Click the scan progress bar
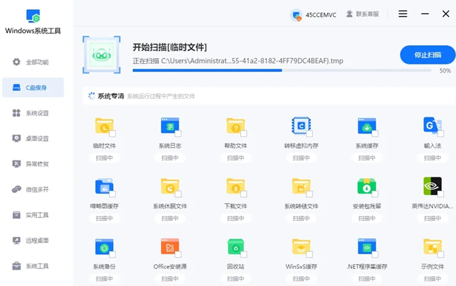 point(282,70)
